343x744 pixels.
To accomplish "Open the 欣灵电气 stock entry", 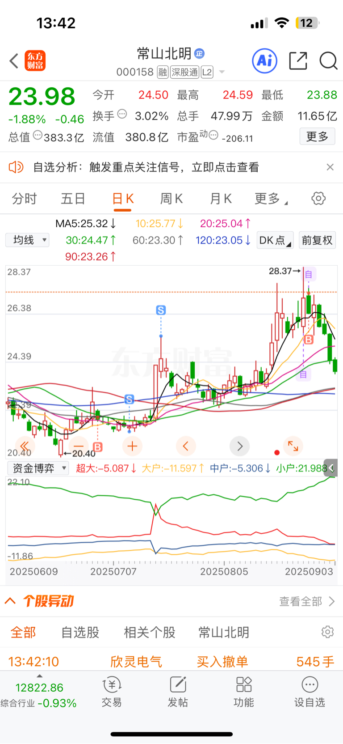I will tap(136, 662).
